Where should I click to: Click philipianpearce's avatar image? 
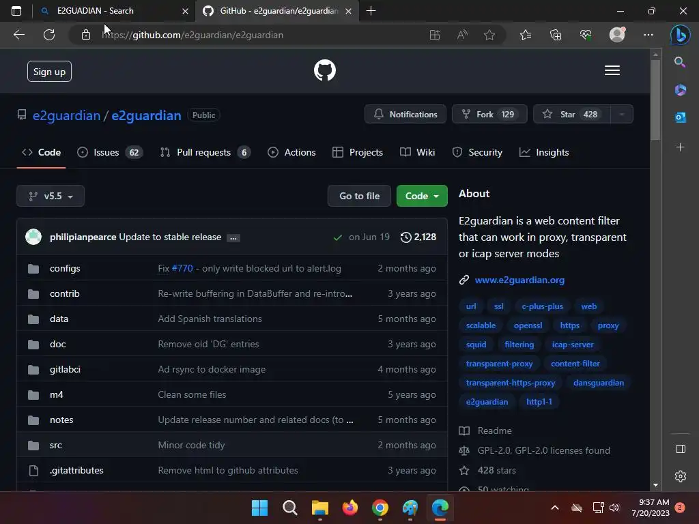(x=33, y=237)
